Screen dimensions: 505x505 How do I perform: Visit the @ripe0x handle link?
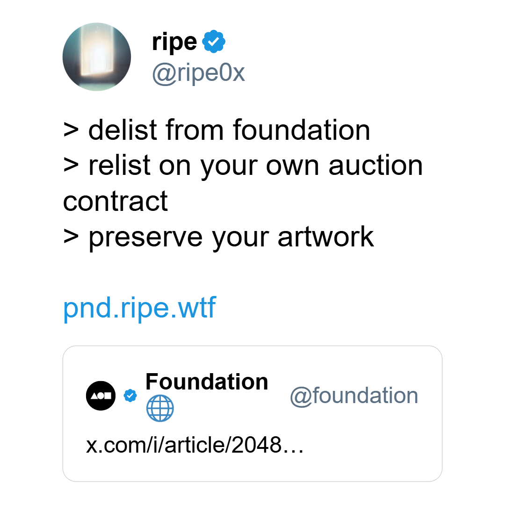coord(198,73)
